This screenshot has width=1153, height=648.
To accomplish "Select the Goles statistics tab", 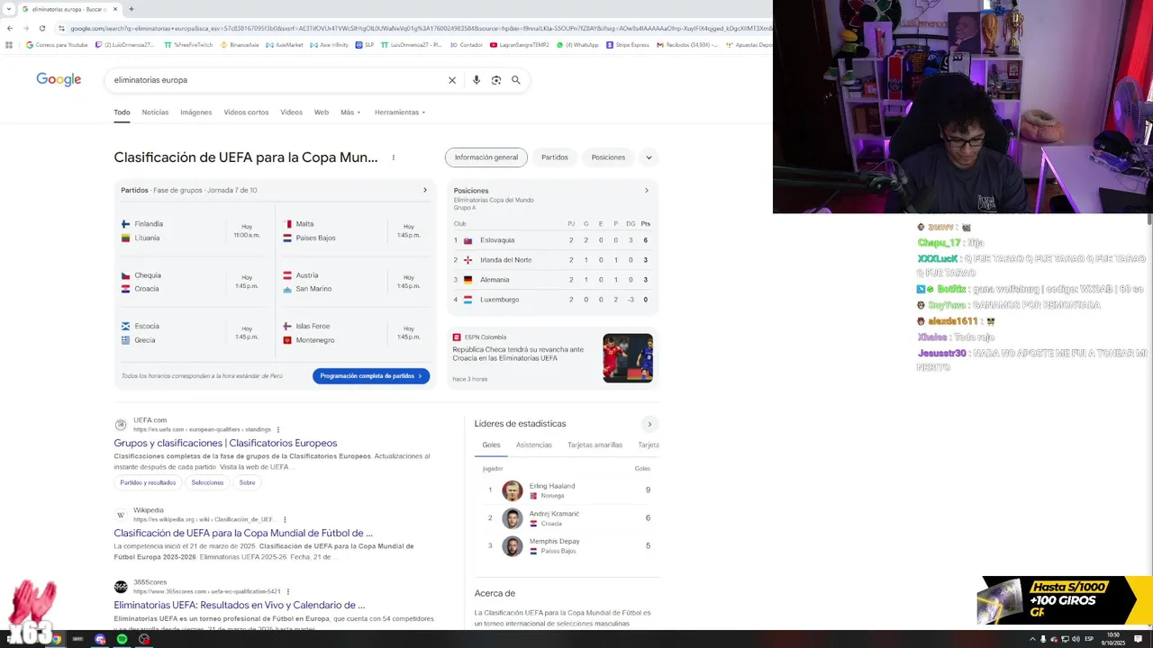I will 491,445.
